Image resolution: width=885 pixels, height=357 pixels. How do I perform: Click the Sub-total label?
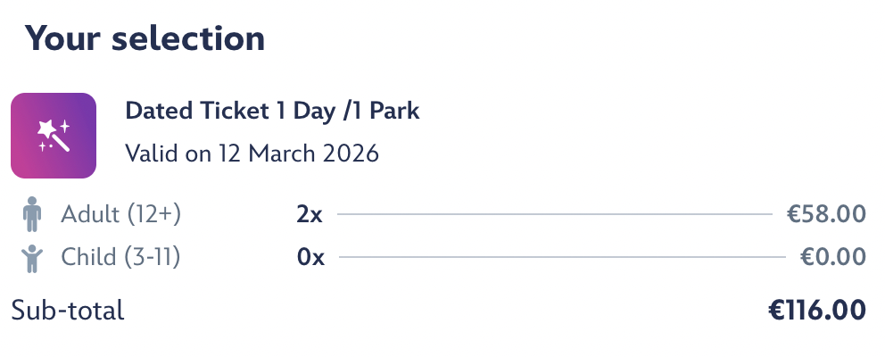point(68,311)
